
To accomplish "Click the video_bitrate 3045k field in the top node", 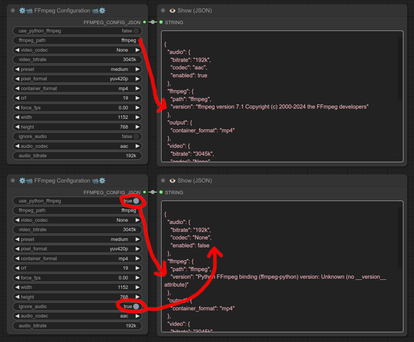I will pyautogui.click(x=77, y=60).
